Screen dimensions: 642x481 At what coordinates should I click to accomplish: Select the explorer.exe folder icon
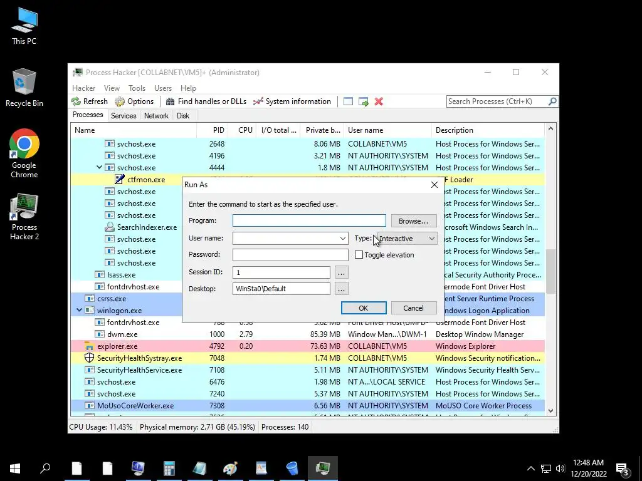(x=89, y=346)
